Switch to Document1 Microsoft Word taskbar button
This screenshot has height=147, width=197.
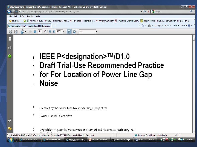(x=145, y=140)
